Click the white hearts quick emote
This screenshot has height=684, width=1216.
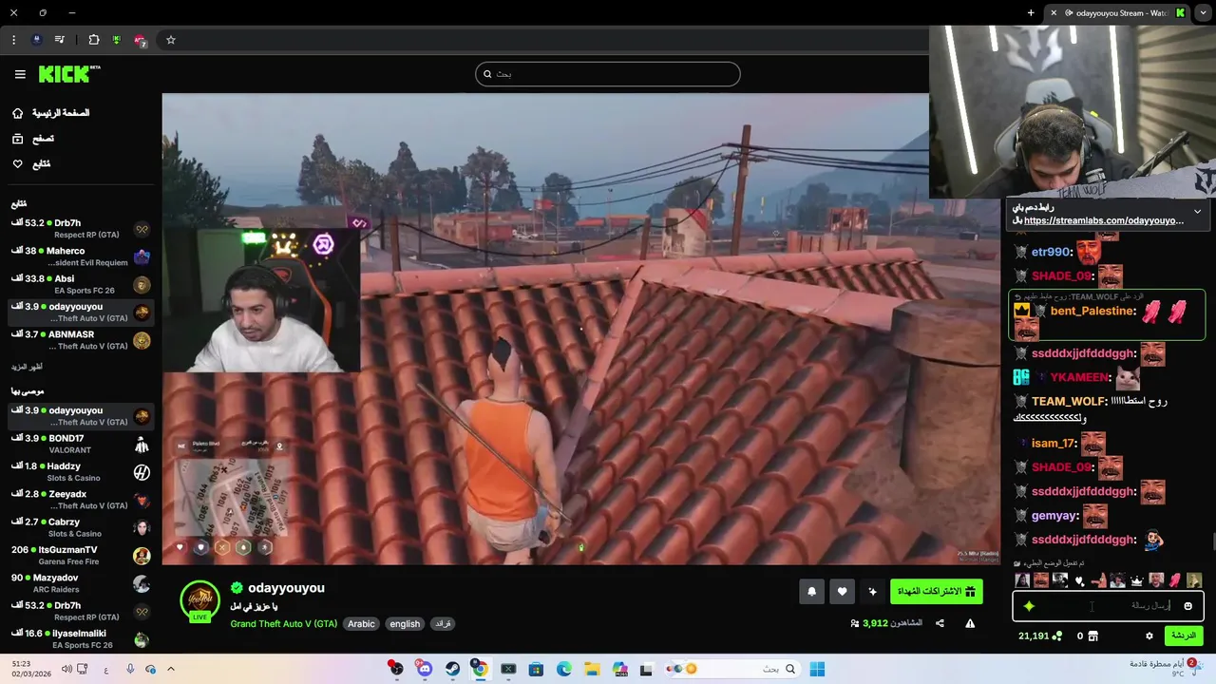click(x=1079, y=580)
